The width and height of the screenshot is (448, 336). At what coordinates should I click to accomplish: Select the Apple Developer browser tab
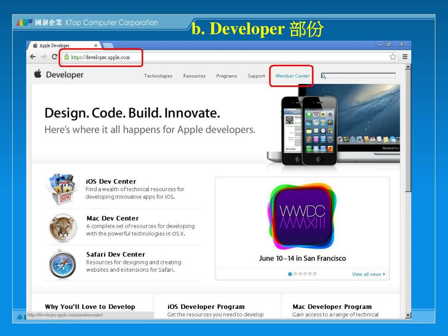pyautogui.click(x=64, y=45)
